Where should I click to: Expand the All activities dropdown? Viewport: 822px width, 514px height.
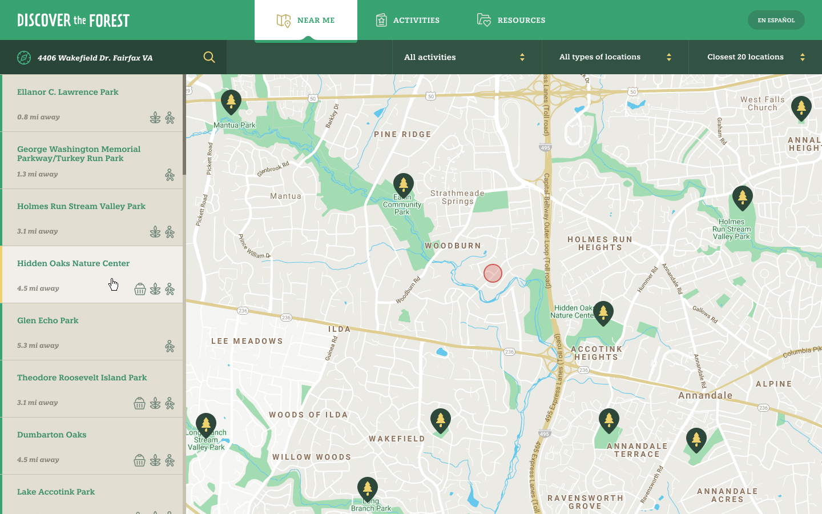point(467,57)
